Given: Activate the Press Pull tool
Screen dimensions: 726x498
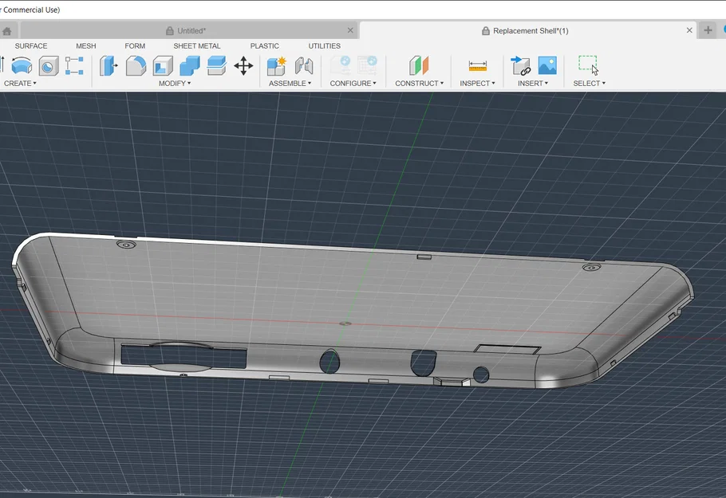Looking at the screenshot, I should [x=109, y=65].
